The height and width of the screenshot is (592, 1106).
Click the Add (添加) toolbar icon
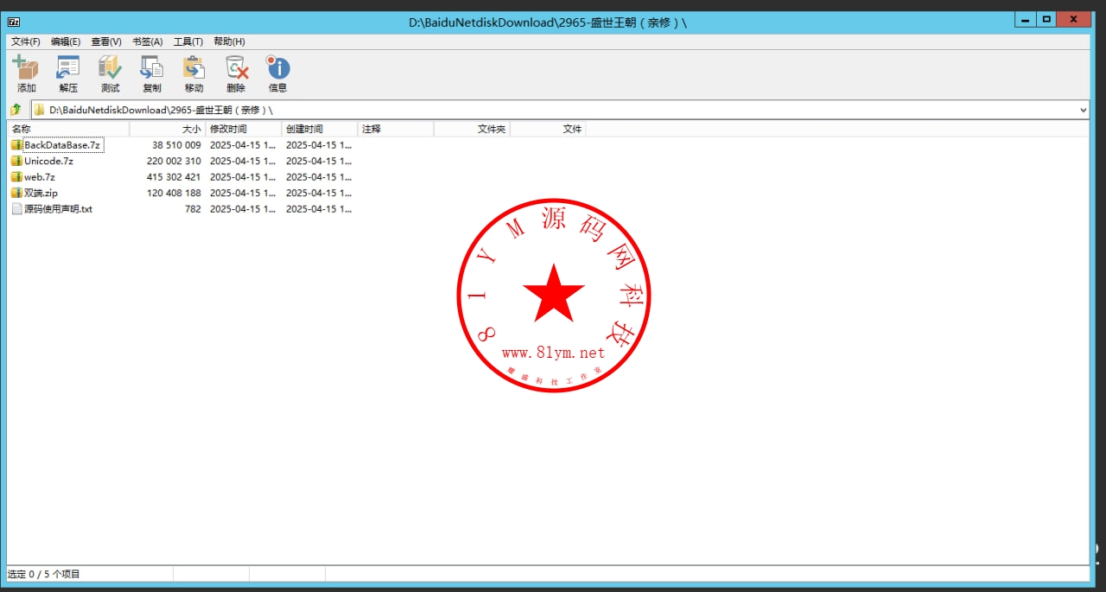point(26,68)
